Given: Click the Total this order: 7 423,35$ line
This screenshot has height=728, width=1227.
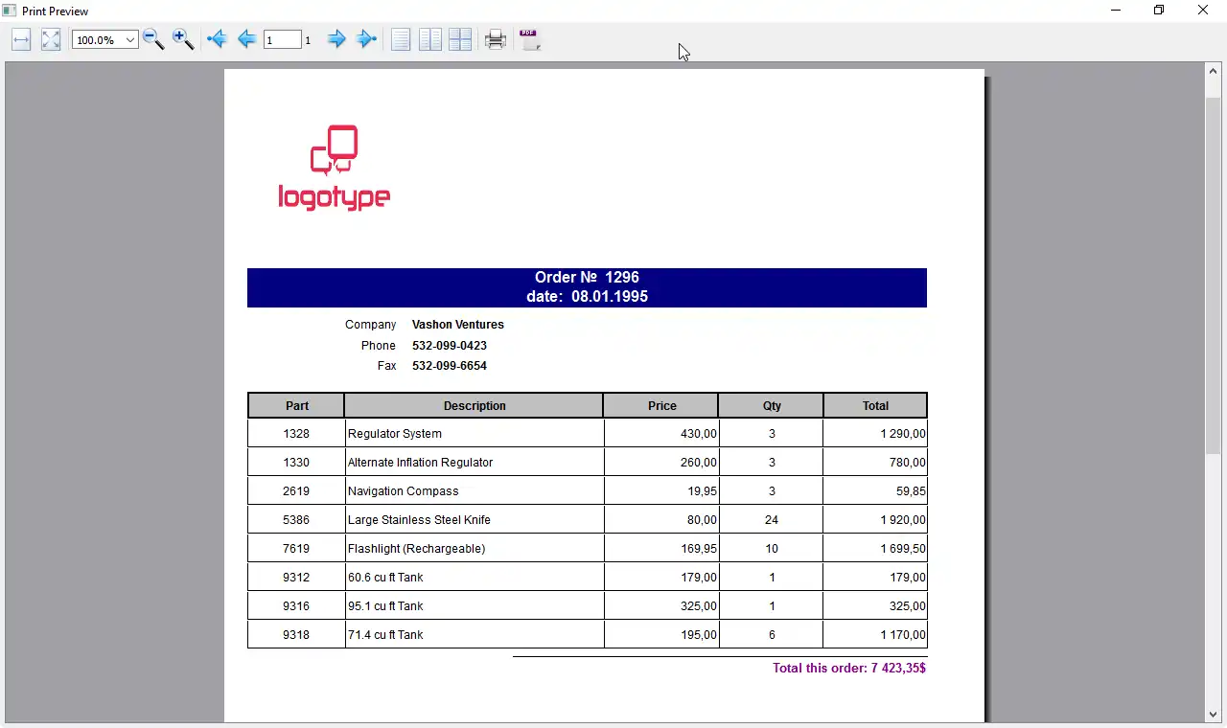Looking at the screenshot, I should click(849, 668).
